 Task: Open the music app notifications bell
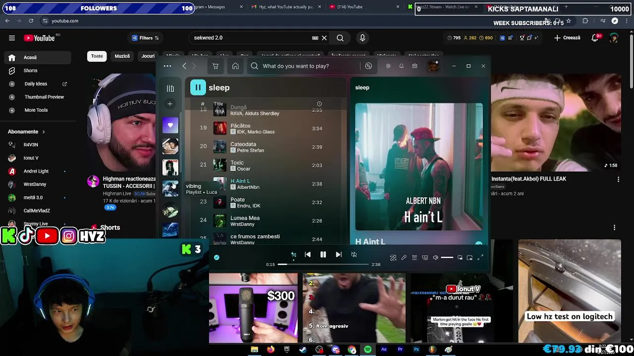tap(402, 66)
